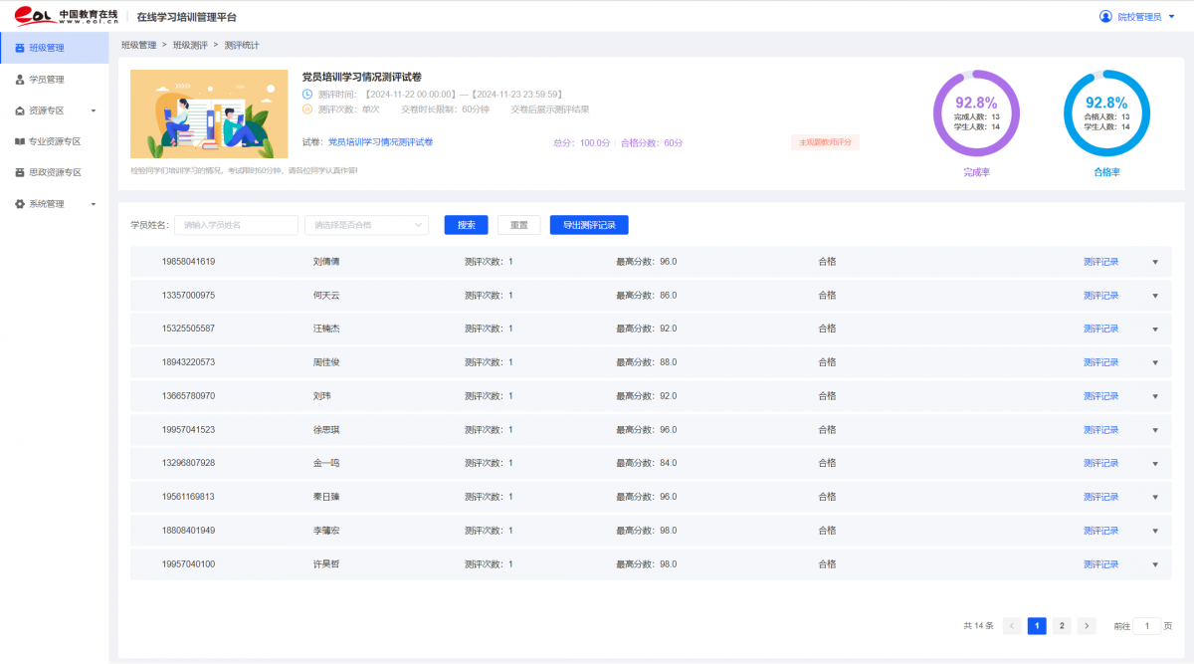Click the 学员姓名 search input field
This screenshot has width=1194, height=664.
coord(236,225)
